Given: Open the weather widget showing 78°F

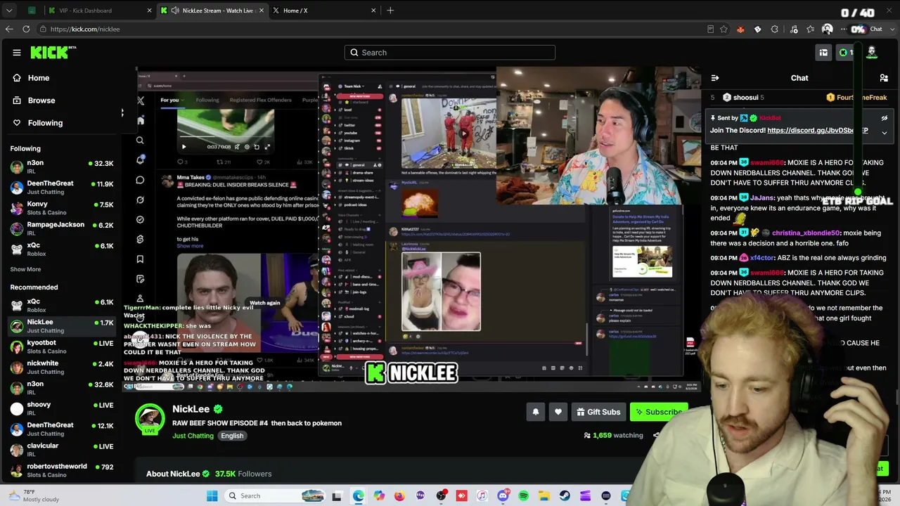Looking at the screenshot, I should pos(33,495).
